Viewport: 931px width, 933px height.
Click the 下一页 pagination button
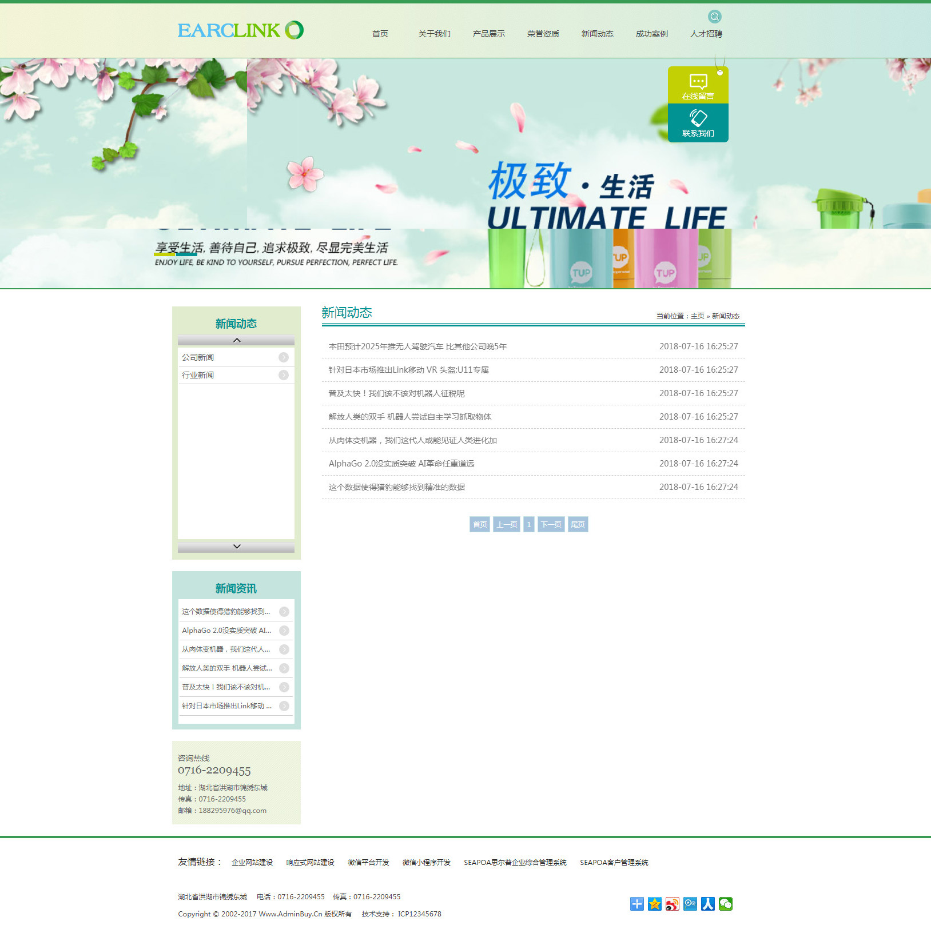(551, 524)
